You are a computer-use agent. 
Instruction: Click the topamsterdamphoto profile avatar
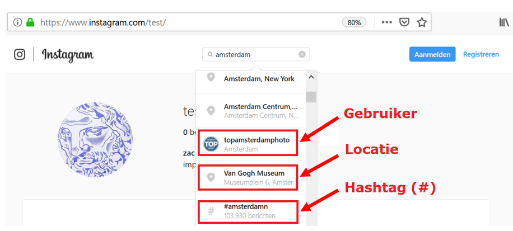click(211, 144)
